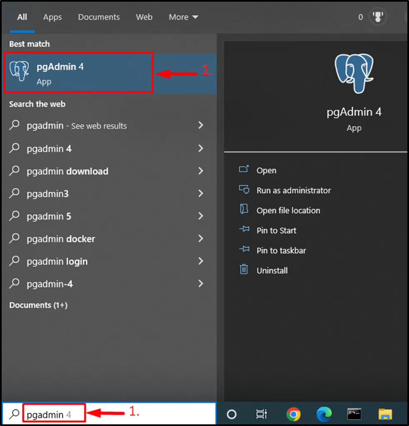Open File Explorer from the taskbar

tap(385, 414)
